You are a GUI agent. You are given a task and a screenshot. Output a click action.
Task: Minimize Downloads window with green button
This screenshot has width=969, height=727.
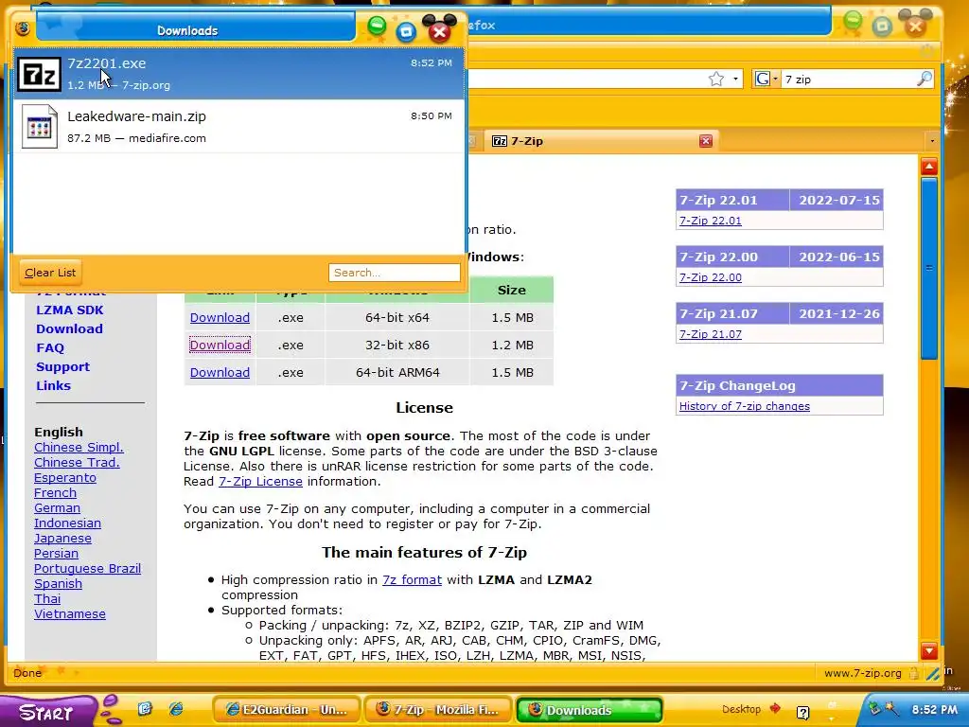[x=377, y=26]
